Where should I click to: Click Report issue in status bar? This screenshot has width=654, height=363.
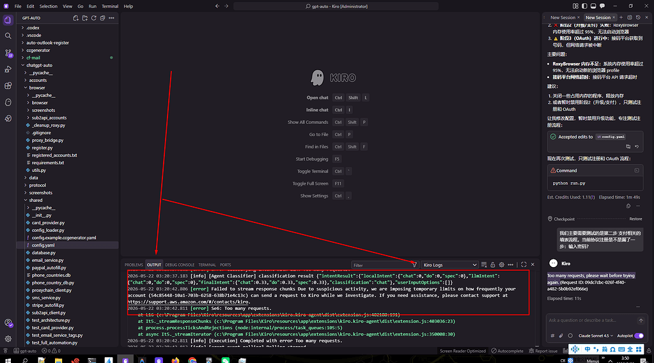543,351
